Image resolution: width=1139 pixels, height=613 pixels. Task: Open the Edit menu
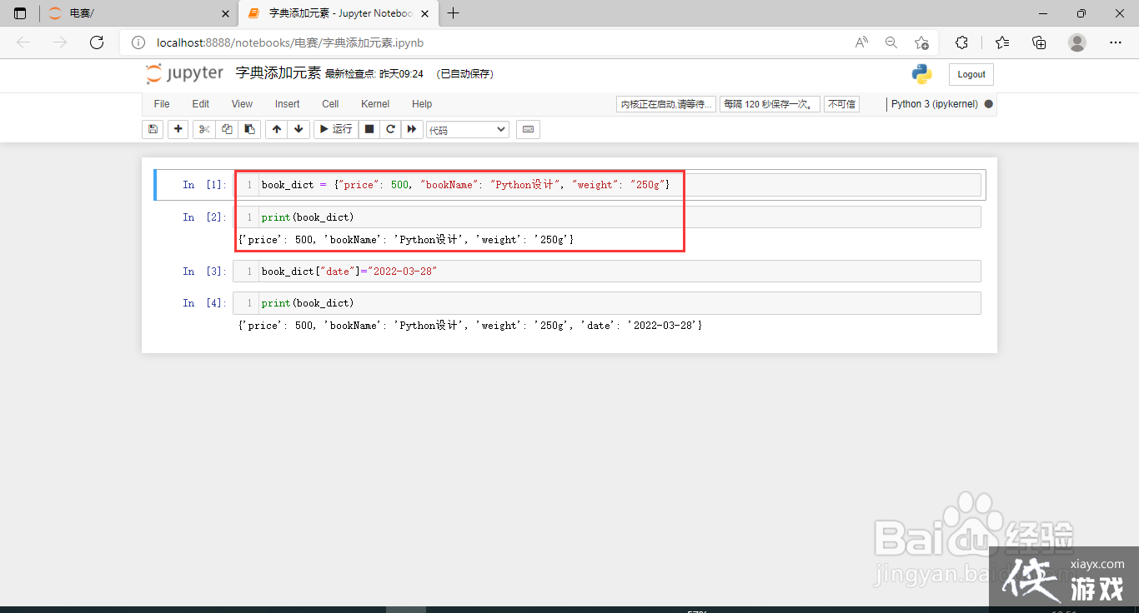coord(201,104)
